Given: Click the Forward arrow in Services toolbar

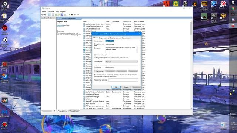Looking at the screenshot, I should click(45, 15).
